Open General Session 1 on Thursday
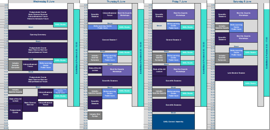270x130 pixels. [x=110, y=40]
